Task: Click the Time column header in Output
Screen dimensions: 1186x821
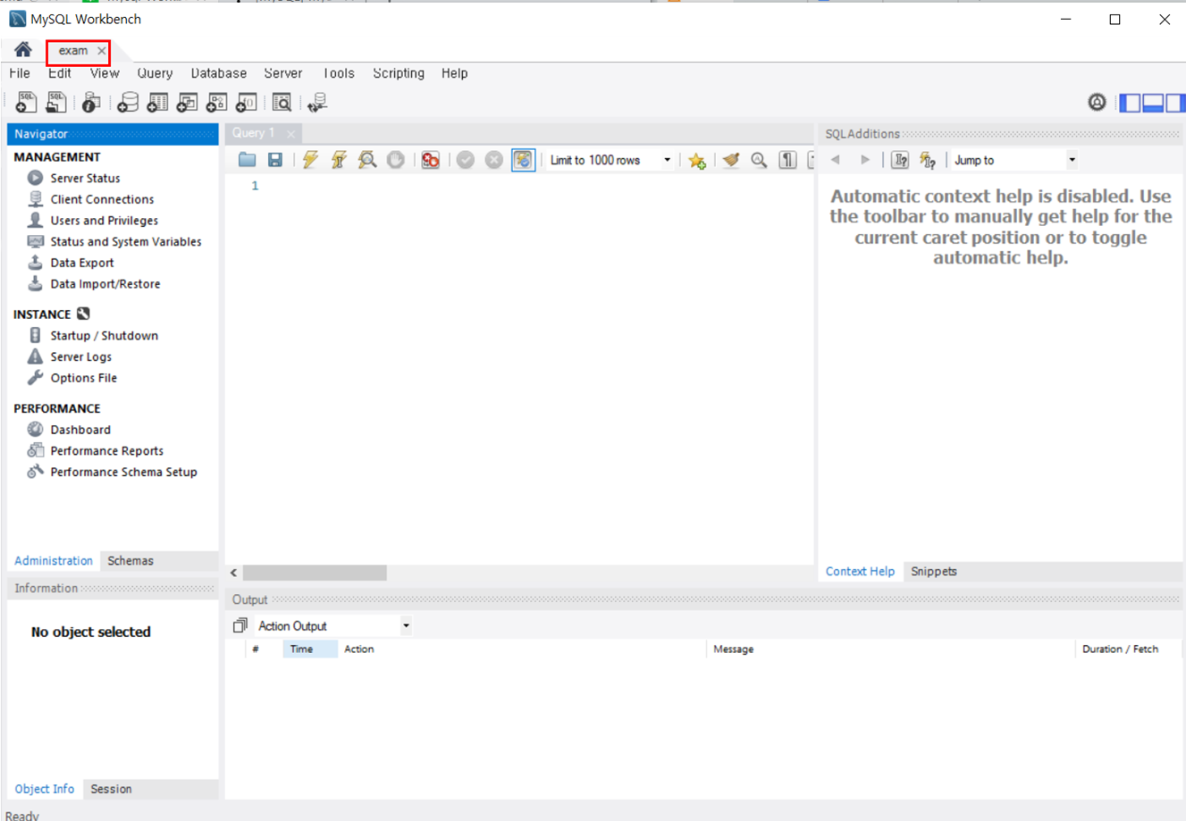Action: click(x=310, y=649)
